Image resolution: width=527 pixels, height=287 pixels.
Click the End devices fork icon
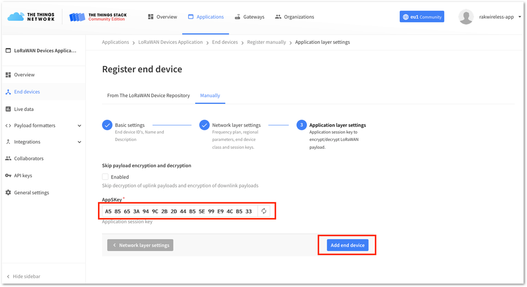8,92
